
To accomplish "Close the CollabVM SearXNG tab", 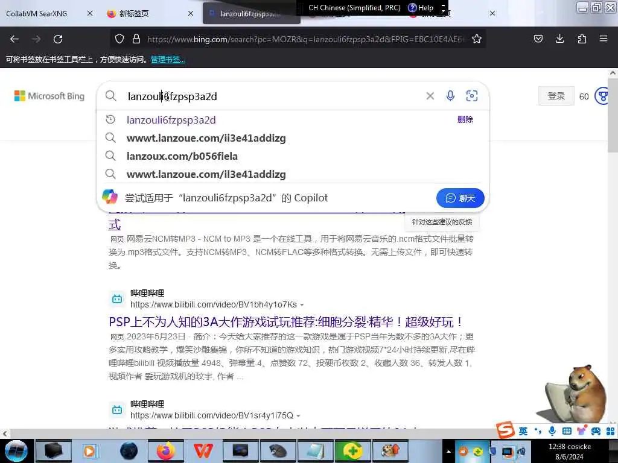I will pos(90,13).
